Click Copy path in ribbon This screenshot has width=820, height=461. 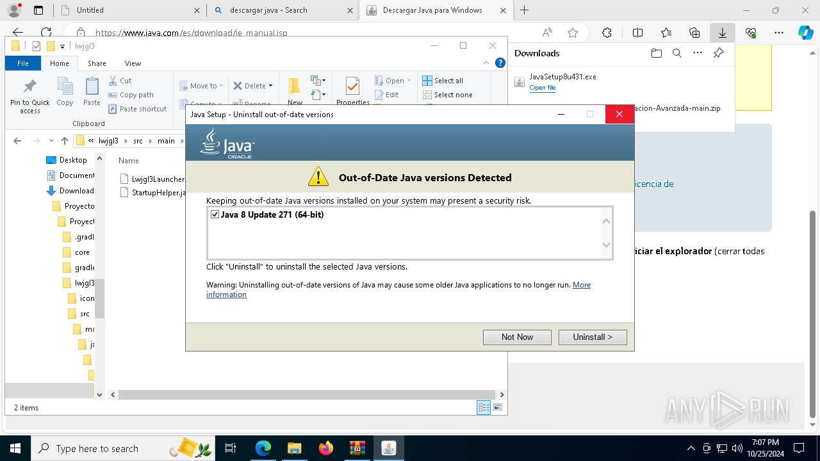[x=131, y=95]
